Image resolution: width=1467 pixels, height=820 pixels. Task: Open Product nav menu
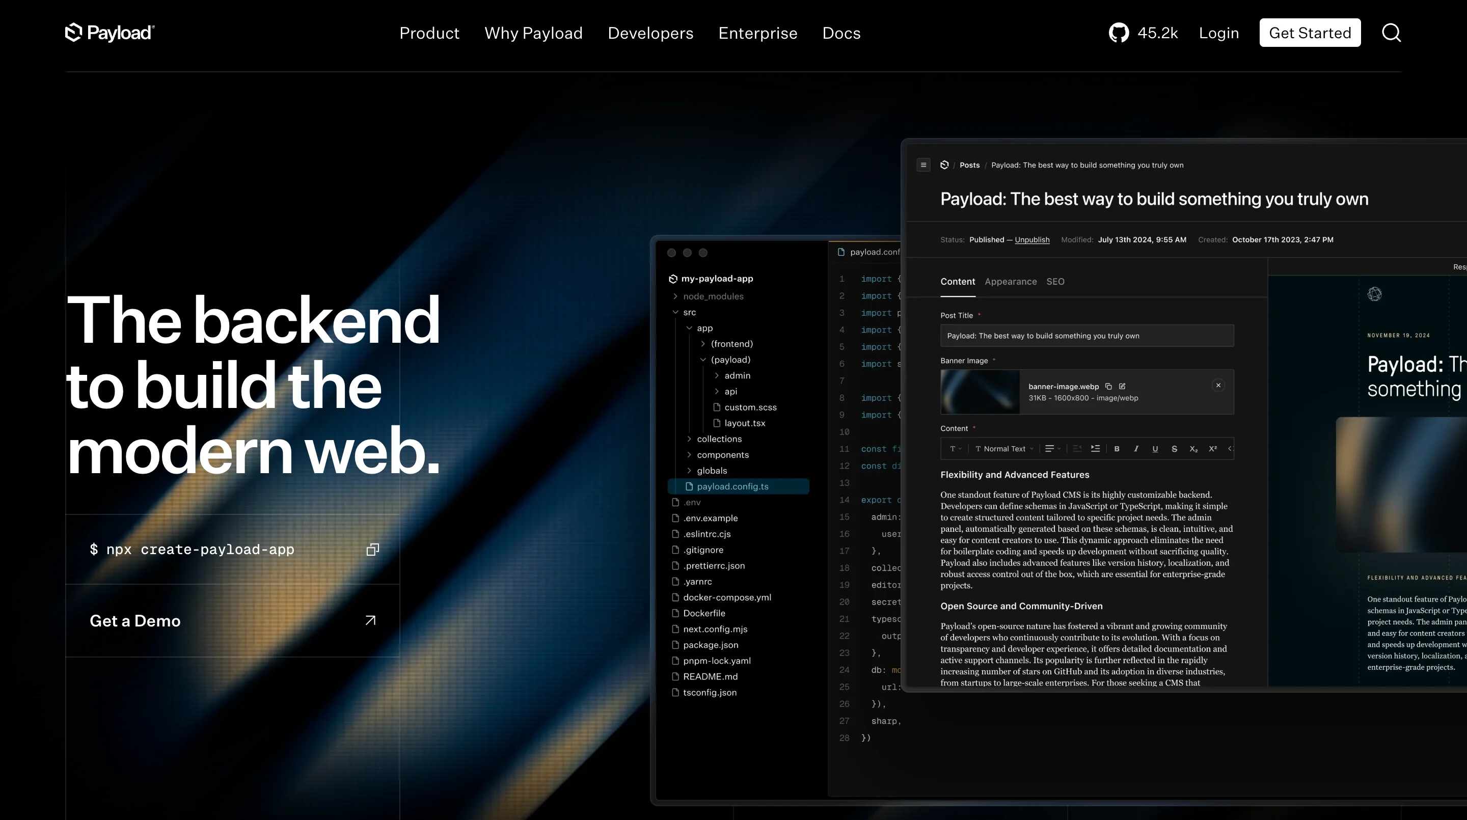pyautogui.click(x=429, y=33)
